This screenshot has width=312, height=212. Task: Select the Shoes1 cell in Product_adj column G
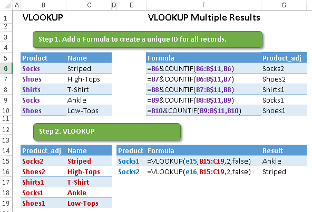284,110
